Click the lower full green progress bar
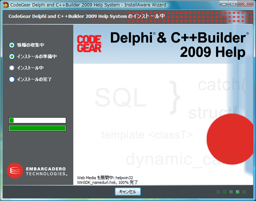The height and width of the screenshot is (201, 256). pos(38,128)
